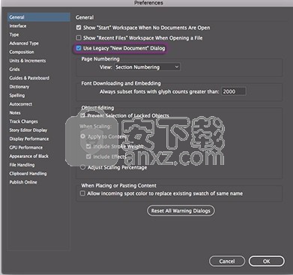Open Composition preferences
Image resolution: width=293 pixels, height=275 pixels.
coord(22,52)
